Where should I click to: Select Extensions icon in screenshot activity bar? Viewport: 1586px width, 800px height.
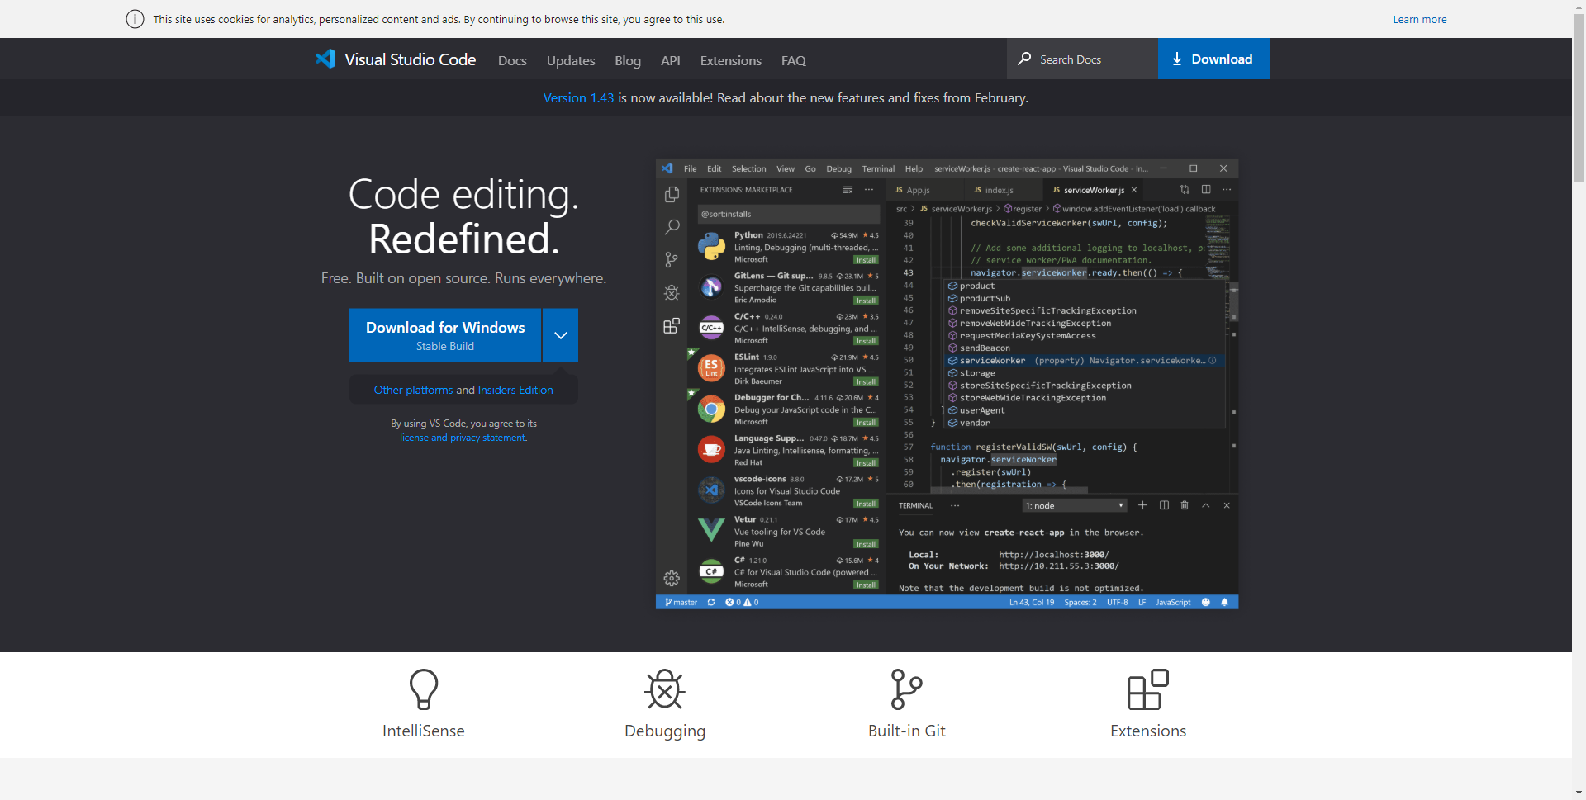pyautogui.click(x=672, y=325)
